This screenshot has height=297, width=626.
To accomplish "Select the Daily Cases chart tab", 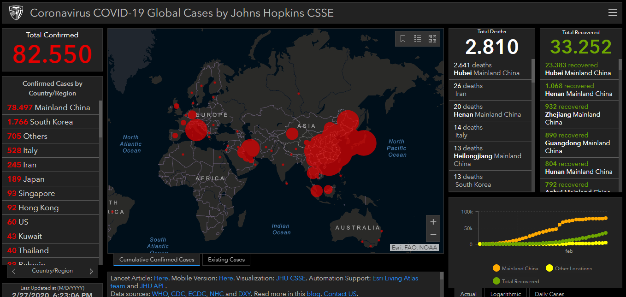I will [549, 293].
